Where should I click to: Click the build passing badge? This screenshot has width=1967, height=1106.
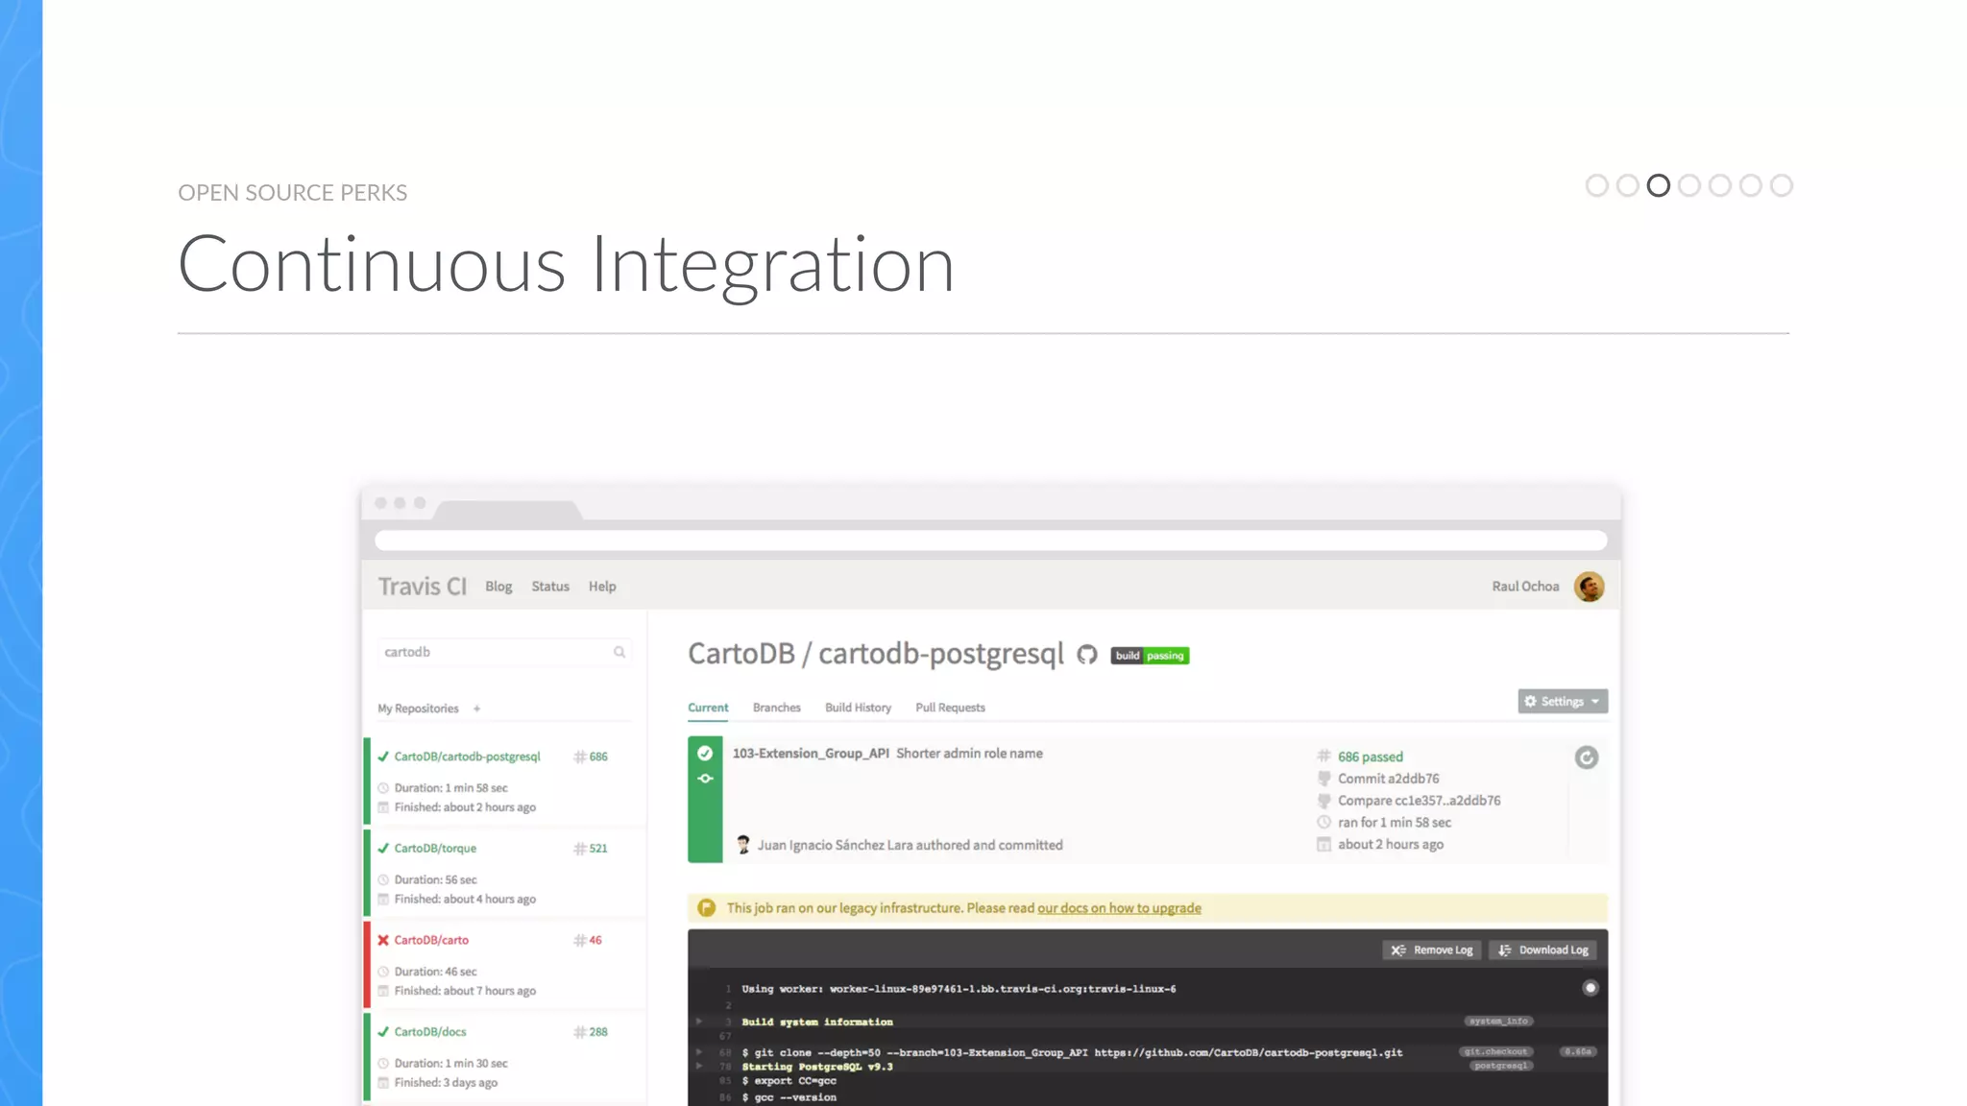1150,656
